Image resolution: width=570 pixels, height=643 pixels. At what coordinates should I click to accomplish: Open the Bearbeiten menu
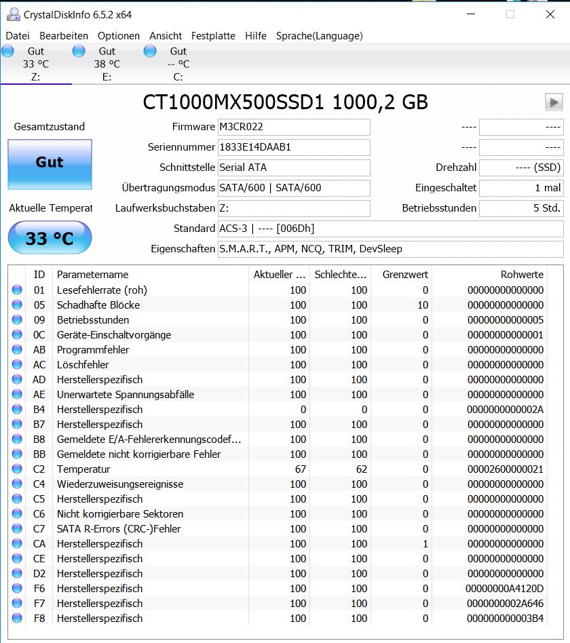pyautogui.click(x=64, y=36)
